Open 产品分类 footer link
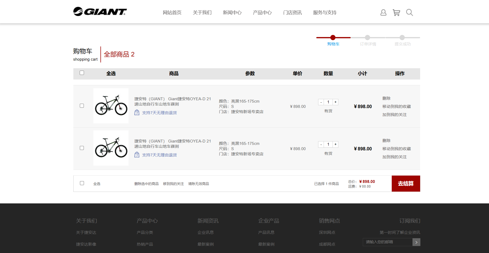The image size is (489, 253). pos(145,233)
